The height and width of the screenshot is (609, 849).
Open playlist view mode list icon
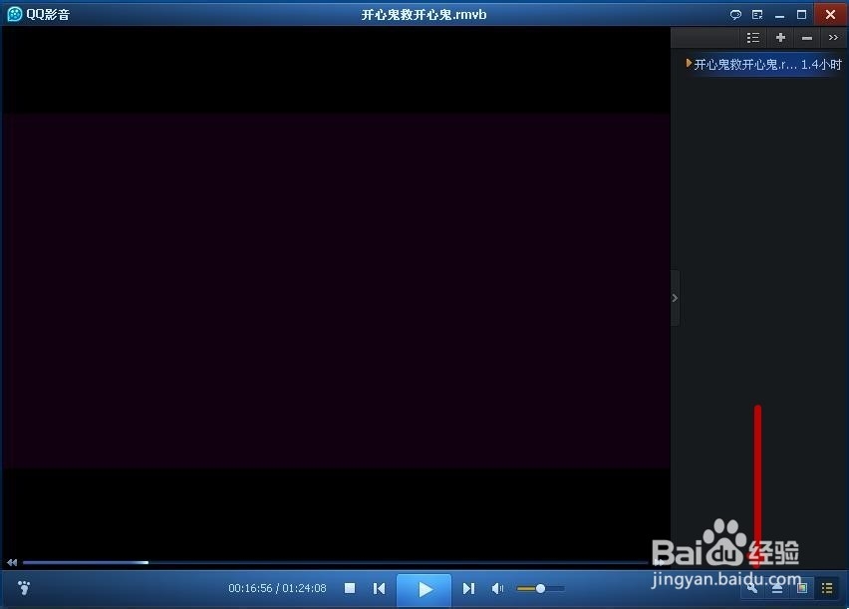[x=752, y=38]
